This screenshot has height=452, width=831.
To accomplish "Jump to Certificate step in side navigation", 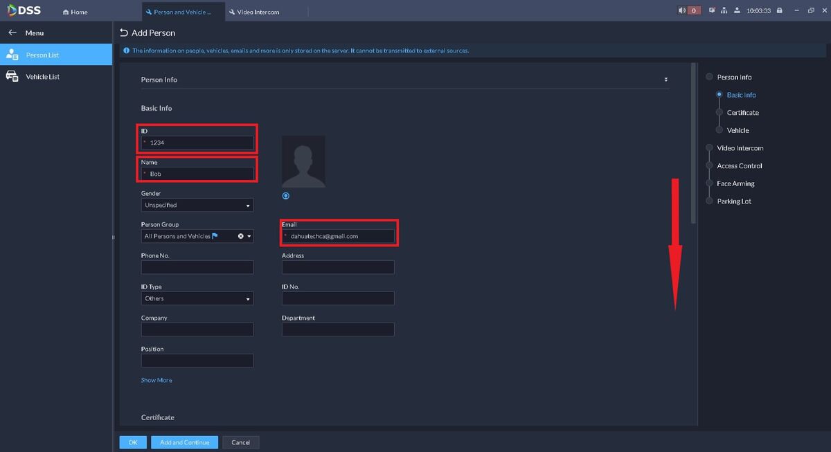I will (x=742, y=113).
